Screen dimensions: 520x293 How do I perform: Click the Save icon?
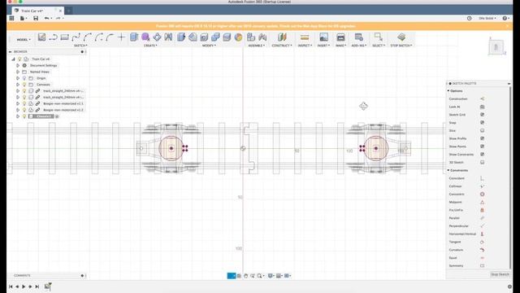click(36, 18)
